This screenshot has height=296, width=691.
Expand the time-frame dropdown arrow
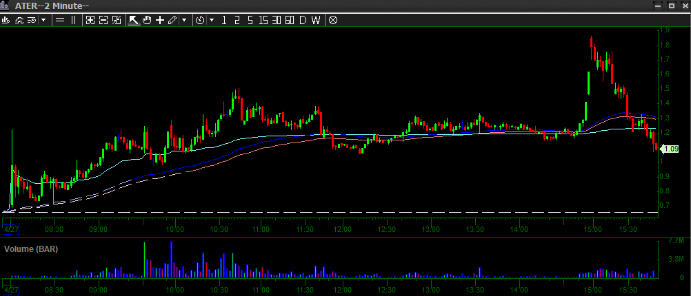coord(212,20)
